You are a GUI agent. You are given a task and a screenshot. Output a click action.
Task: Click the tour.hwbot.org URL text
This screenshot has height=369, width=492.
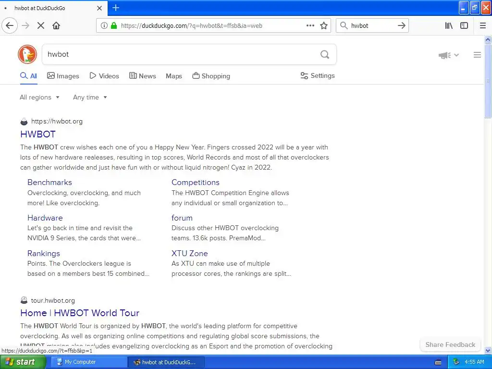(x=53, y=301)
